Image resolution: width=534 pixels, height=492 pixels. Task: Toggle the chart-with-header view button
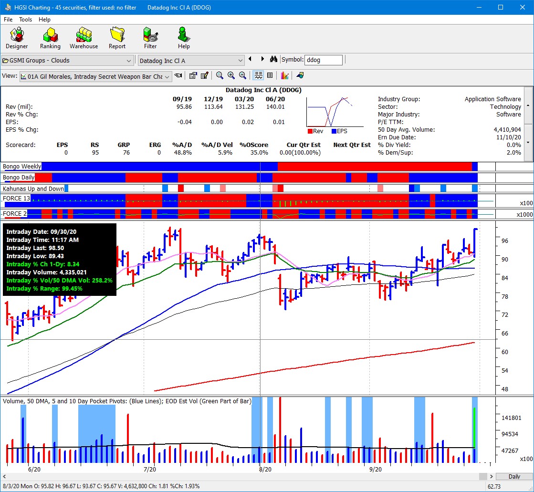259,75
